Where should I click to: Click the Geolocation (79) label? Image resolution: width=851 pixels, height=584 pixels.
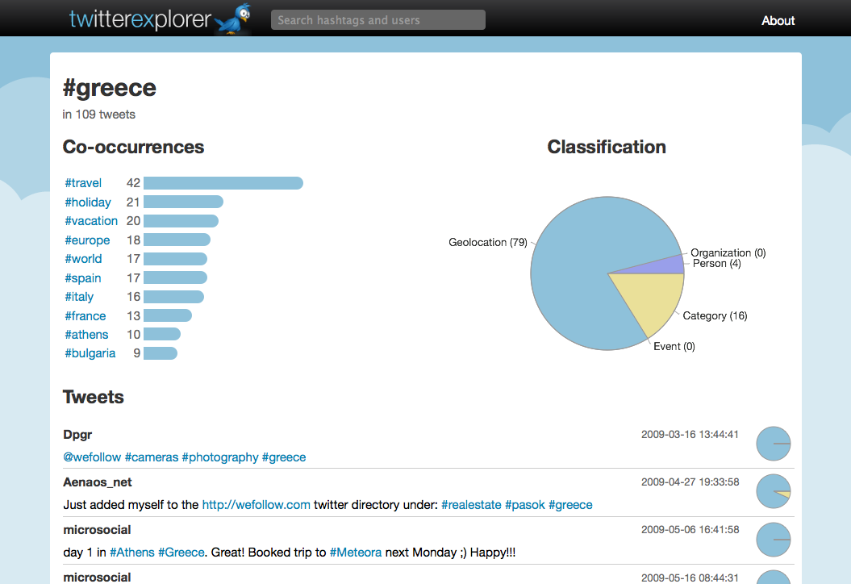488,242
